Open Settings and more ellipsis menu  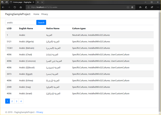[157, 7]
